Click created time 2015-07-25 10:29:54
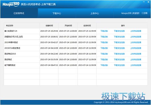This screenshot has height=105, width=151. pos(49,31)
